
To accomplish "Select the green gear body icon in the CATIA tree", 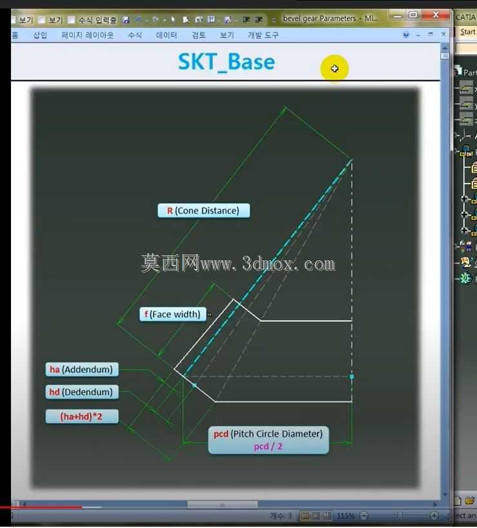I will click(466, 278).
